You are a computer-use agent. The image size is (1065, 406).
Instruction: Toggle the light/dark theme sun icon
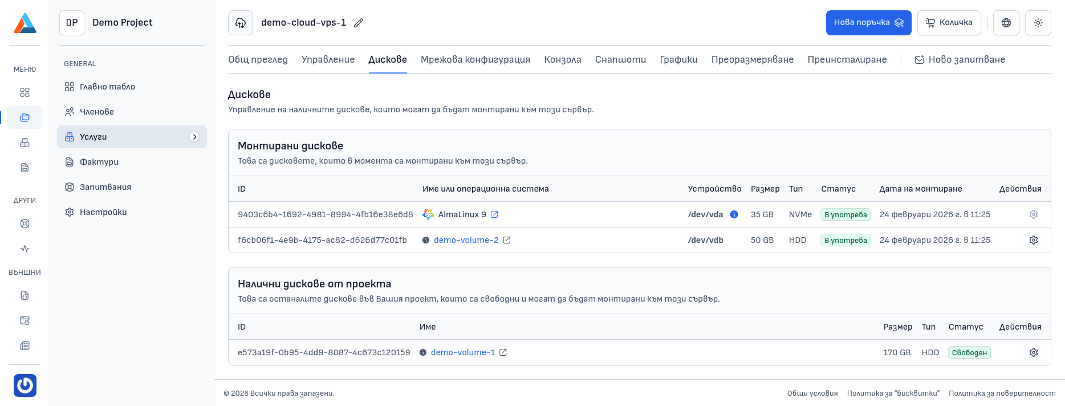(x=1038, y=23)
